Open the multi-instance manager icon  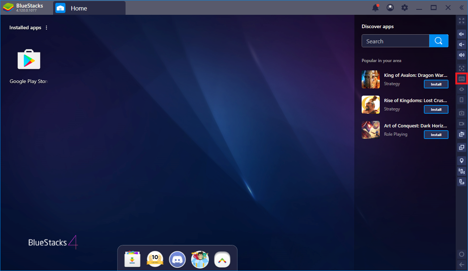pyautogui.click(x=461, y=147)
